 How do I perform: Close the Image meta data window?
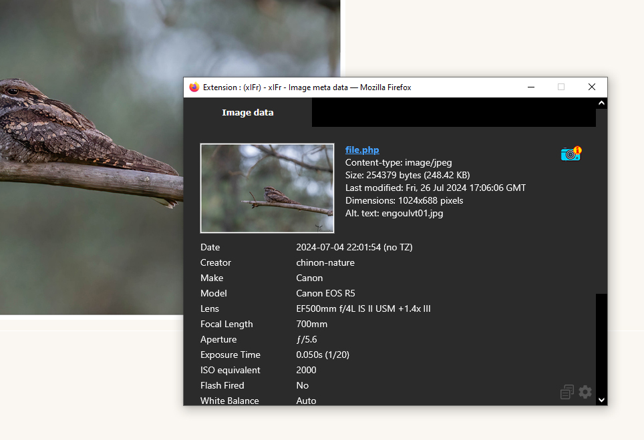(x=591, y=87)
